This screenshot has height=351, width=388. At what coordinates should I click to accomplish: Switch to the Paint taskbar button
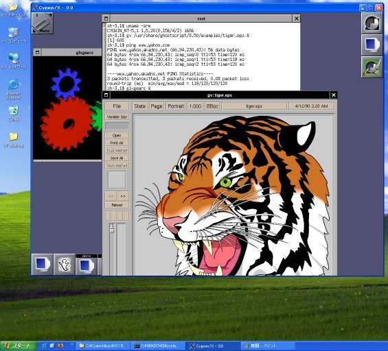[x=268, y=346]
